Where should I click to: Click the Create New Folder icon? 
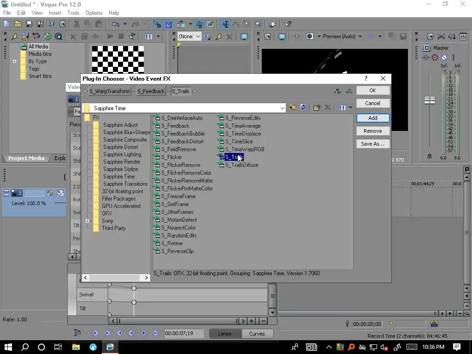click(317, 107)
